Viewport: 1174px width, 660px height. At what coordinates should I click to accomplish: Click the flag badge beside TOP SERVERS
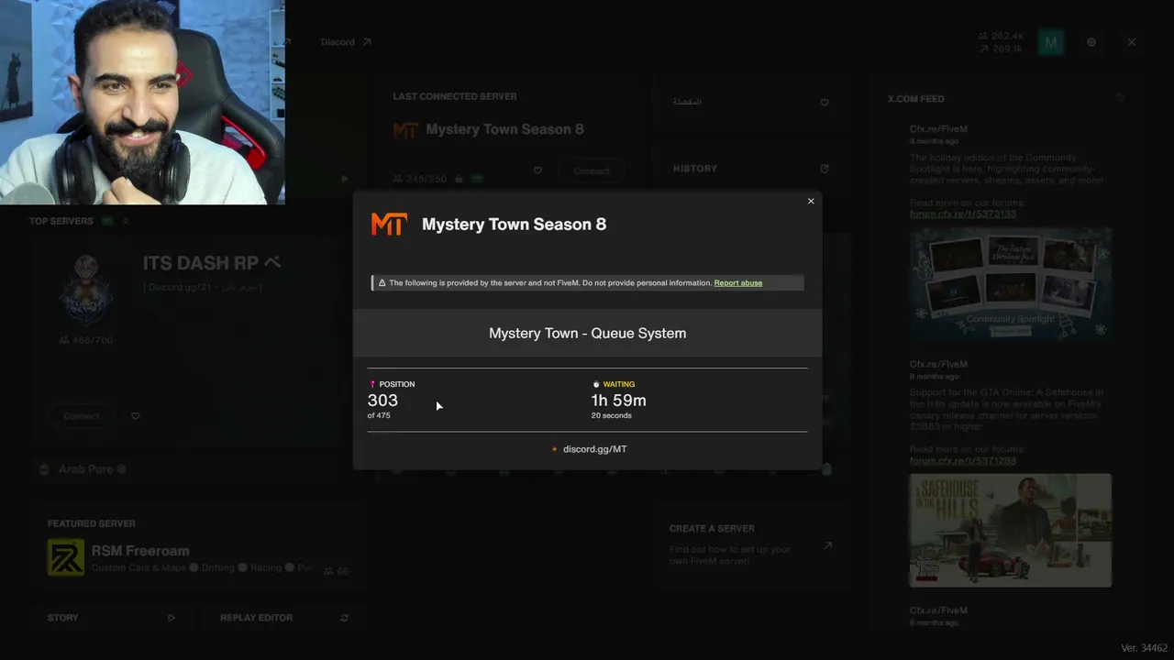tap(107, 221)
